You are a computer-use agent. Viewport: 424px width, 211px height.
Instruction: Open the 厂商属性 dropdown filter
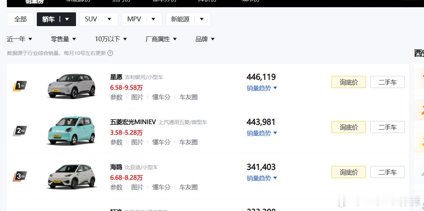(x=161, y=39)
